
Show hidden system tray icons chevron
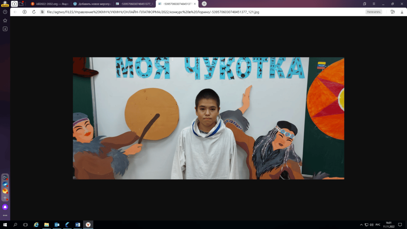[x=361, y=225]
